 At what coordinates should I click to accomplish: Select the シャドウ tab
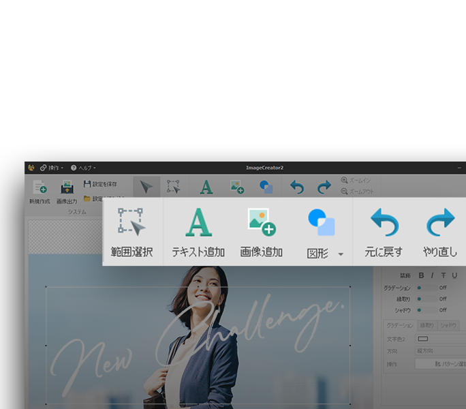point(448,325)
